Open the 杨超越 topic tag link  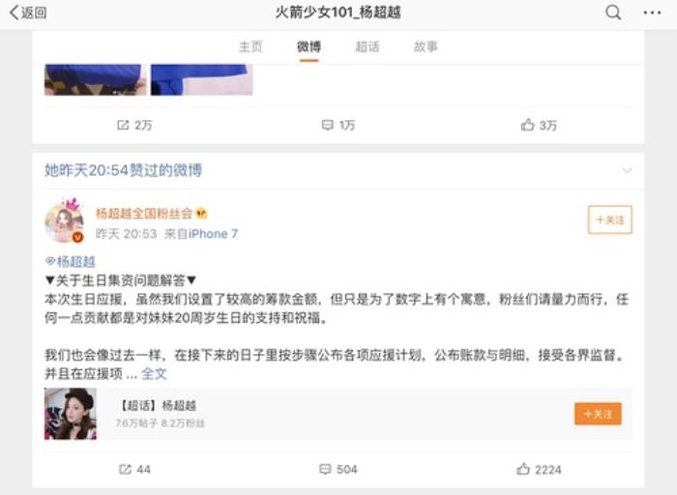(71, 261)
